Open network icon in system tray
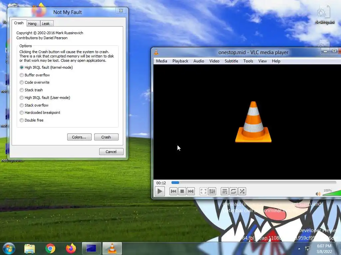 pyautogui.click(x=307, y=248)
